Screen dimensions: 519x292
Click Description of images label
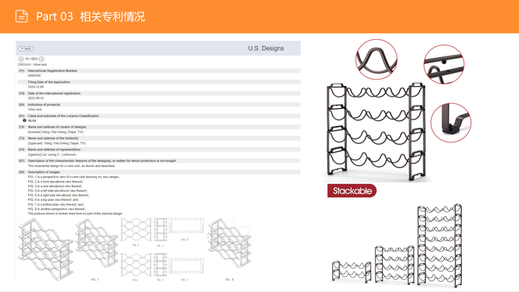click(44, 172)
